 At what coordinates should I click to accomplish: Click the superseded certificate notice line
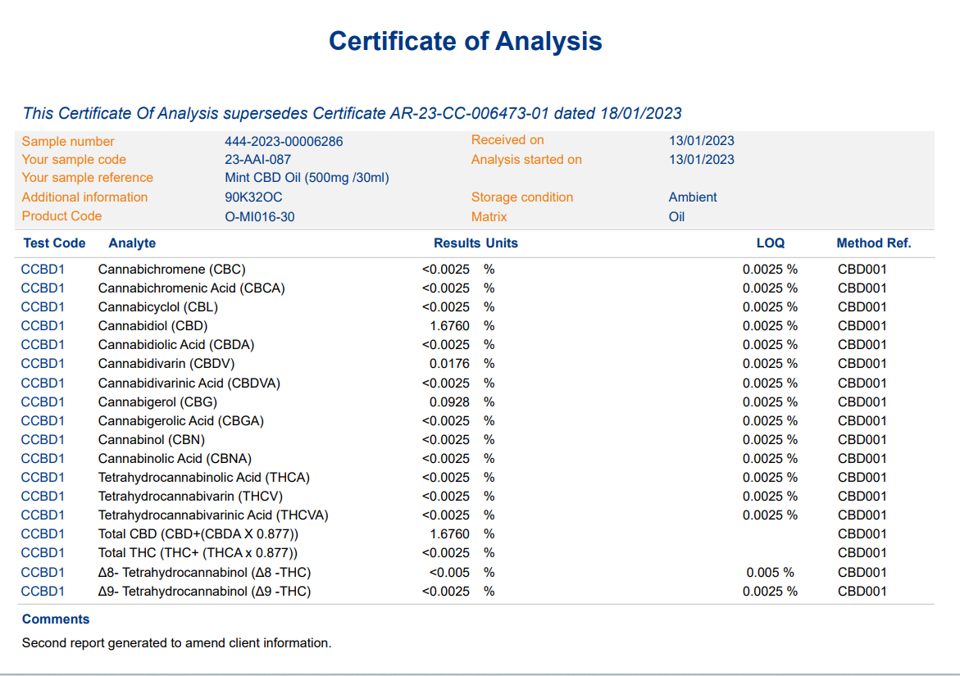click(352, 113)
